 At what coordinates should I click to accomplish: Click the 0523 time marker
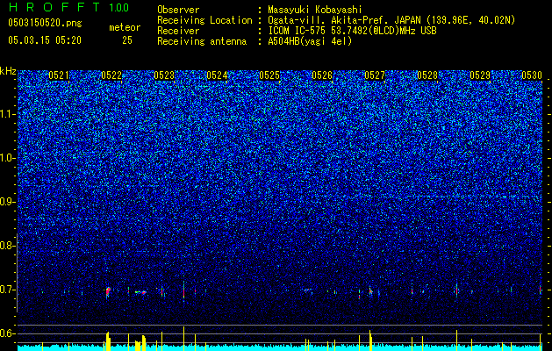(x=164, y=75)
